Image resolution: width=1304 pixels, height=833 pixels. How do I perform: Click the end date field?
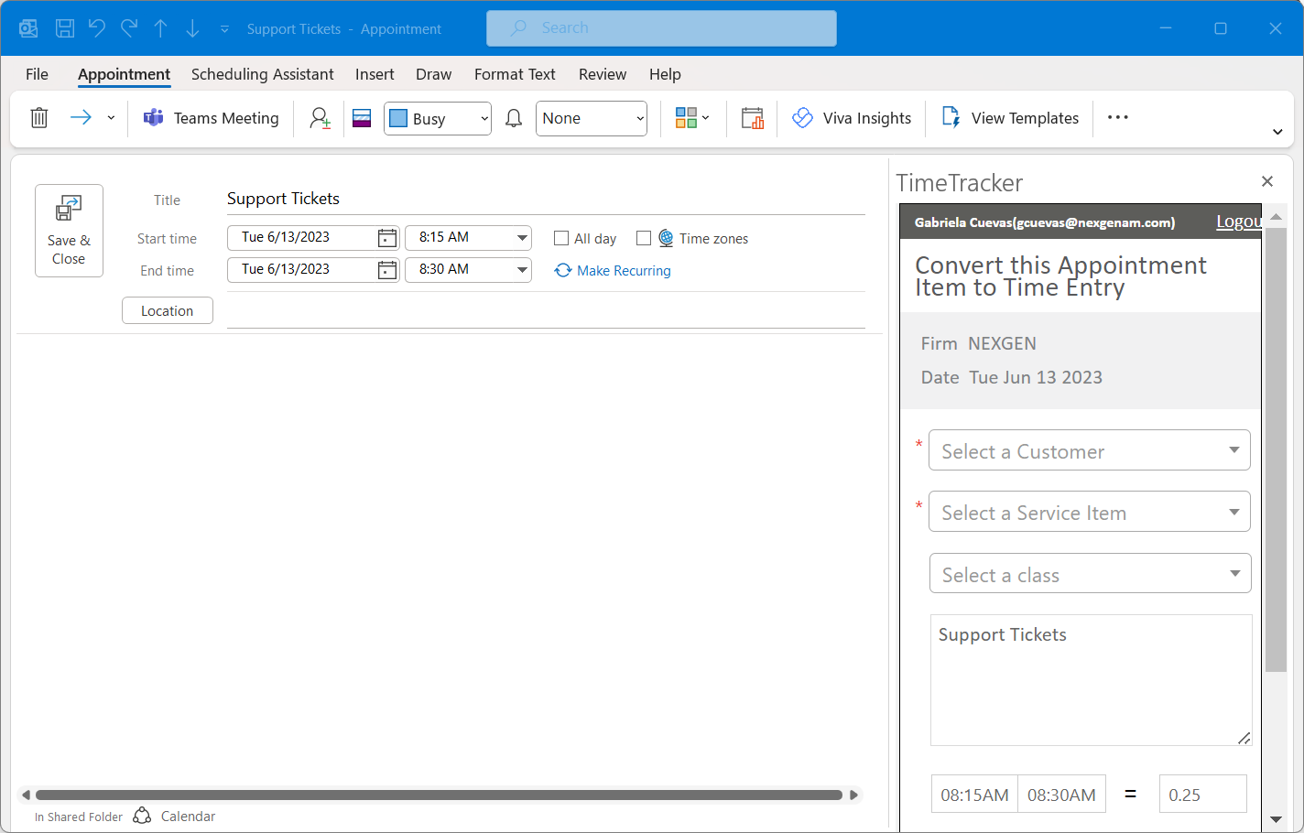301,270
